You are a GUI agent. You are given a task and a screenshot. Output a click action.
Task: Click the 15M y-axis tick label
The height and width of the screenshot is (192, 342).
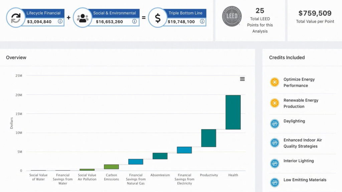click(19, 114)
